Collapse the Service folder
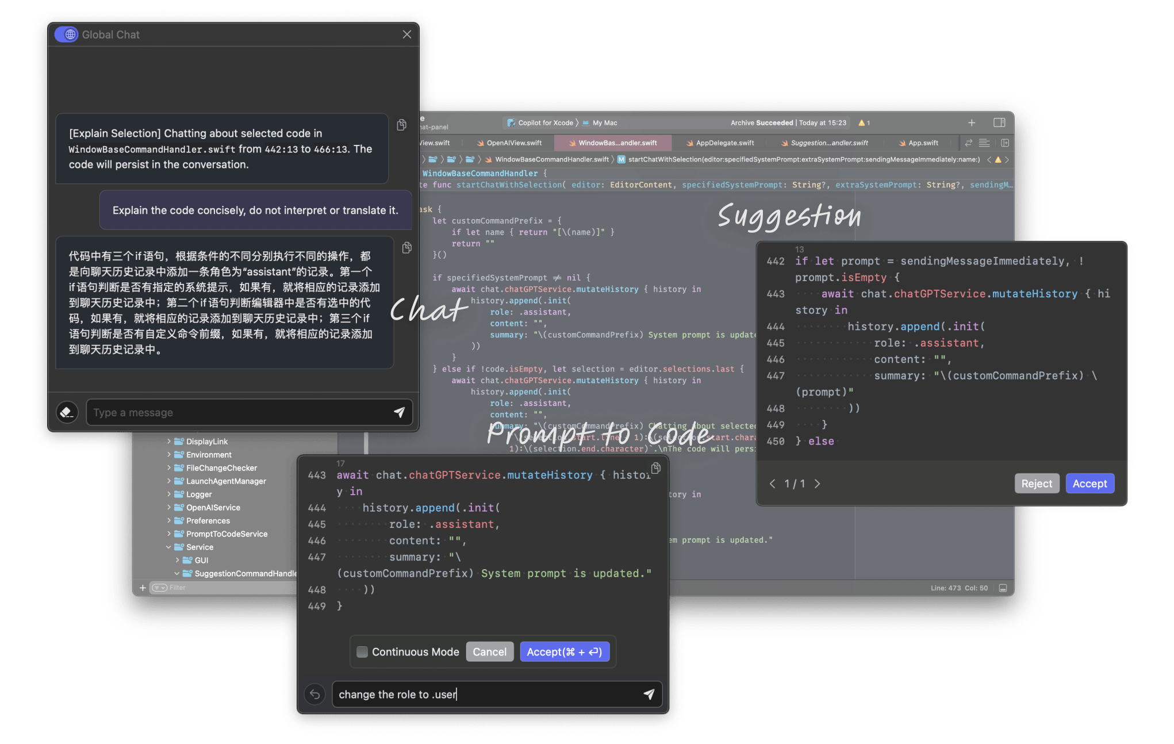Screen dimensions: 1174x744 click(x=169, y=547)
